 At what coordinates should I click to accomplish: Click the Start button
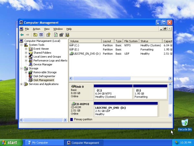tap(11, 142)
